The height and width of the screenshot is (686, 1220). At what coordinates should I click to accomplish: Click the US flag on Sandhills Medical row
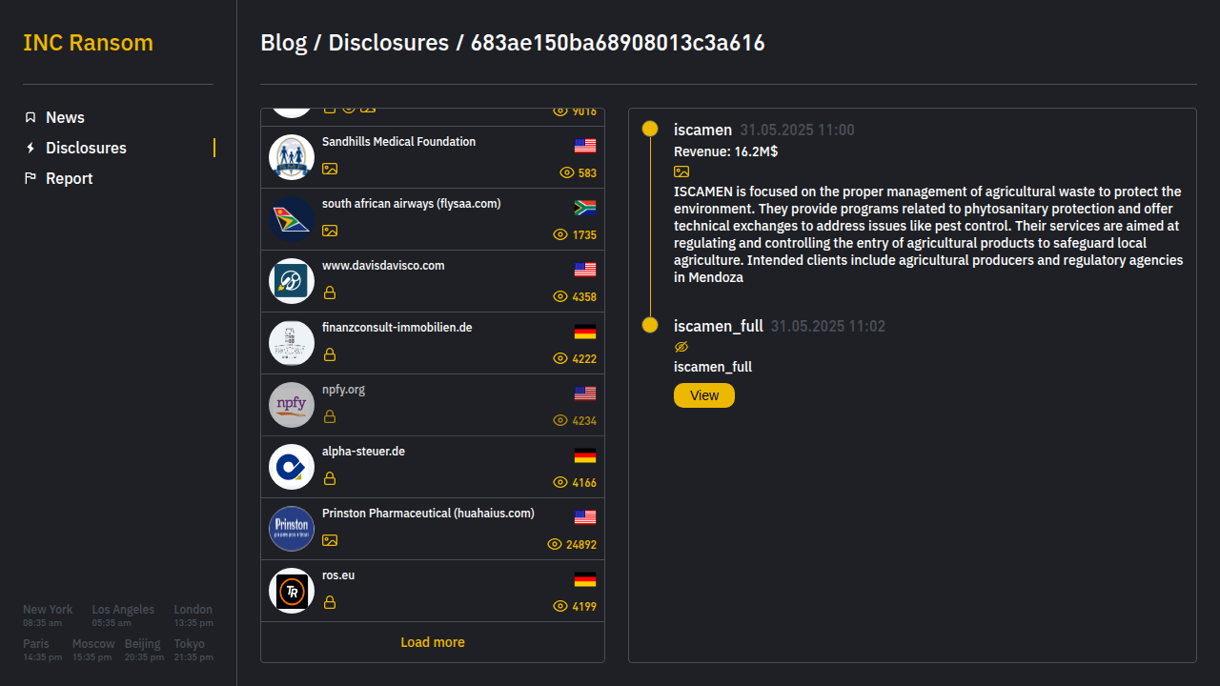click(585, 146)
